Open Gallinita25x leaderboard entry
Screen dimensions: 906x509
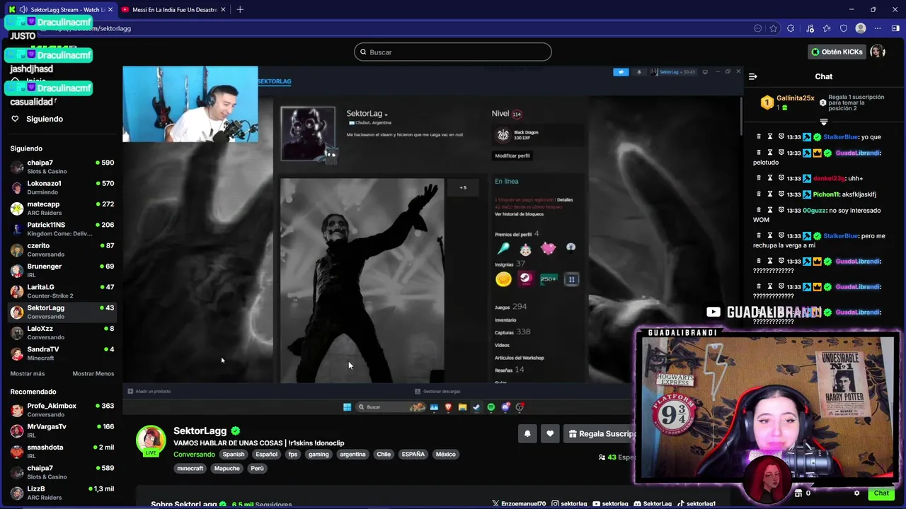tap(787, 103)
